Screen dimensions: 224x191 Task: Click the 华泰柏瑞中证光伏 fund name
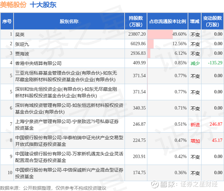pyautogui.click(x=69, y=141)
